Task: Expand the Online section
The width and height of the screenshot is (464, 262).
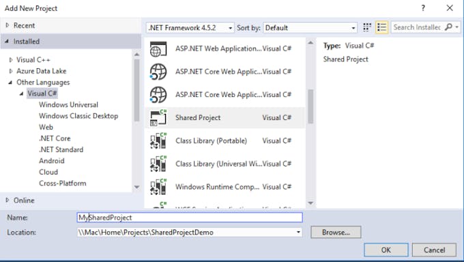Action: [8, 201]
